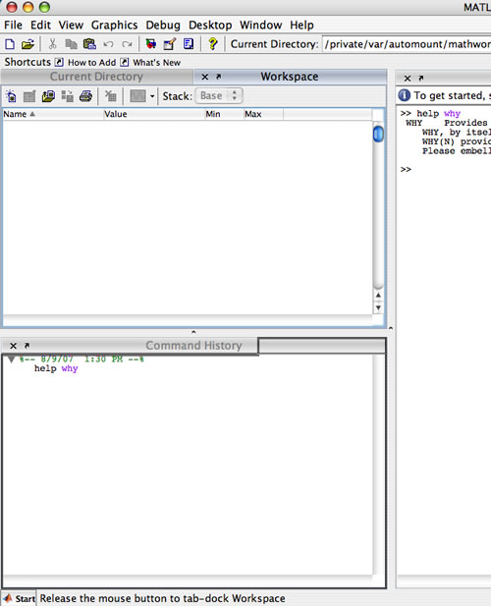Click the How to Add shortcut
This screenshot has width=491, height=606.
tap(91, 63)
